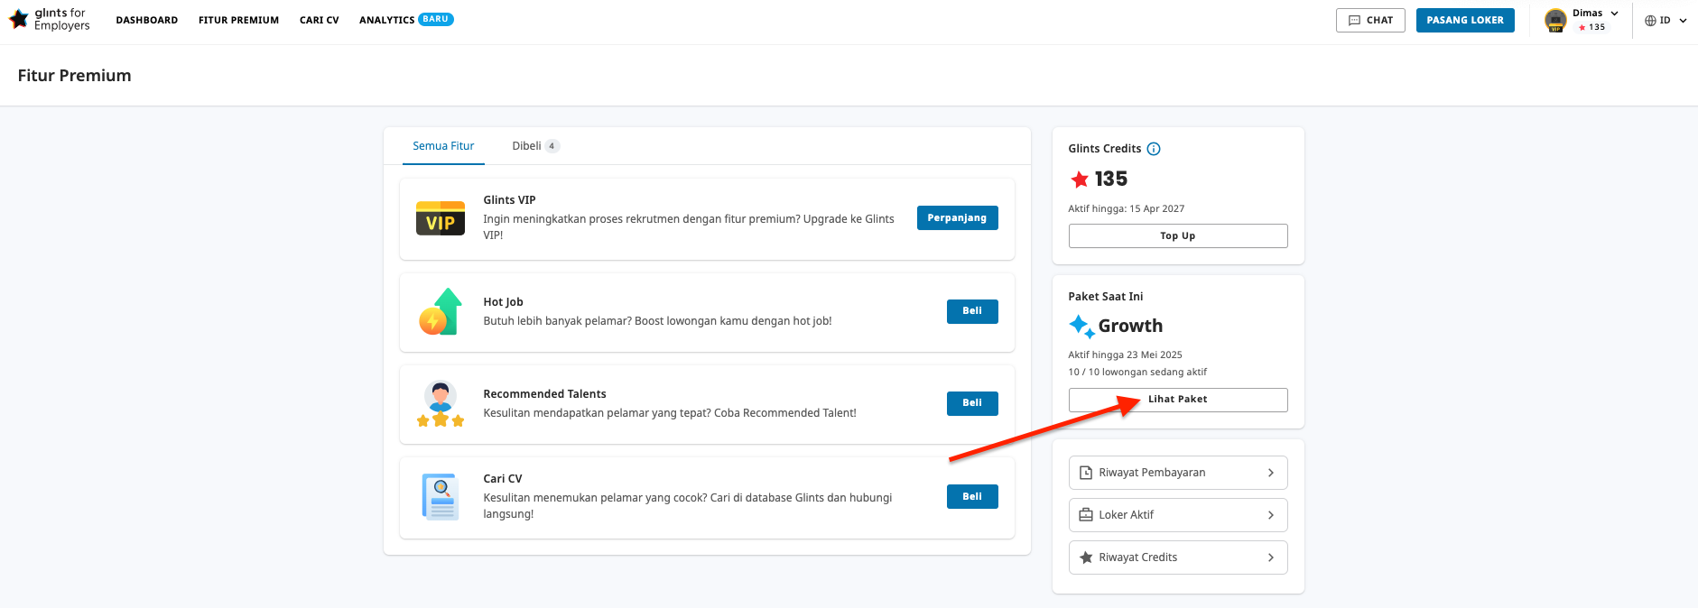This screenshot has width=1698, height=608.
Task: Click the chevron on Riwayat Credits row
Action: point(1271,557)
